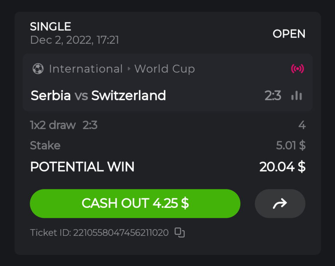Click the odds value 4

tap(302, 125)
